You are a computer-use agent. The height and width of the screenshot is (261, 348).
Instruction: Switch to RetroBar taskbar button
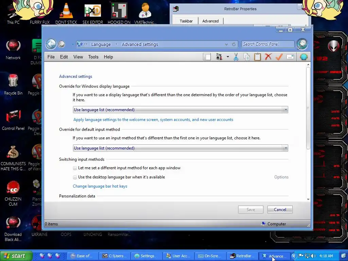click(x=242, y=256)
